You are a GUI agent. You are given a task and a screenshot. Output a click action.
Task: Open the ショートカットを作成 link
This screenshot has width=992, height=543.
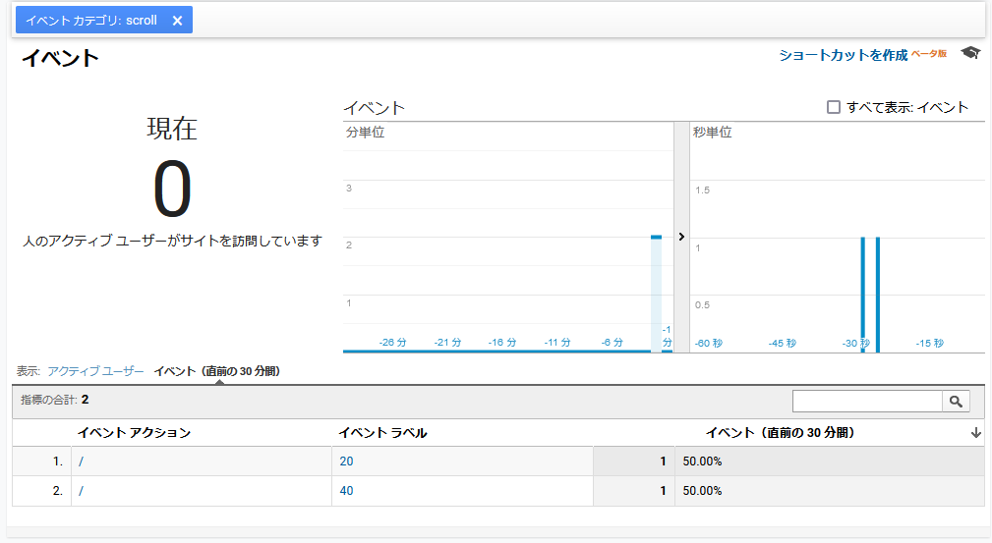click(x=843, y=56)
